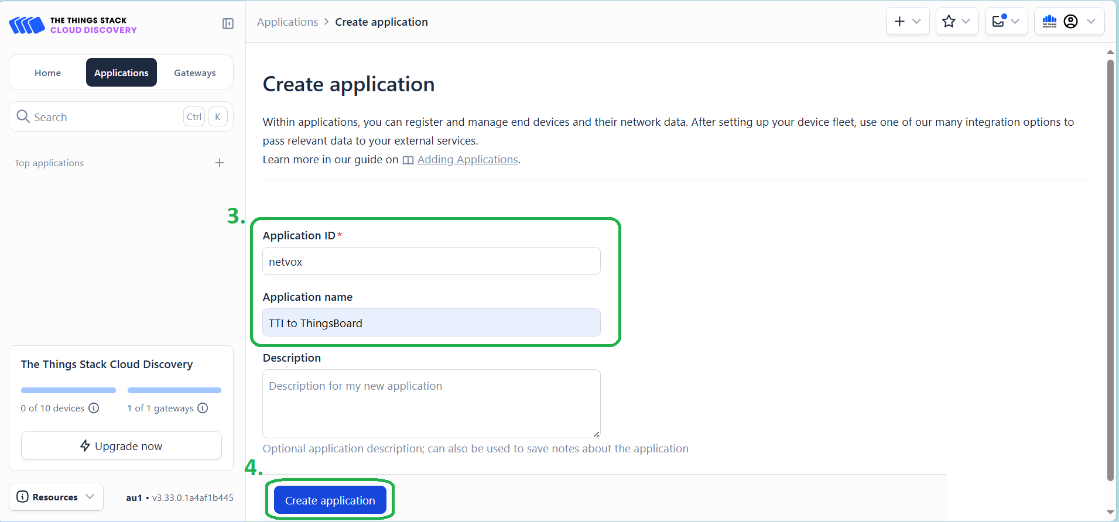Add a top application with plus icon
This screenshot has width=1119, height=522.
(x=220, y=163)
